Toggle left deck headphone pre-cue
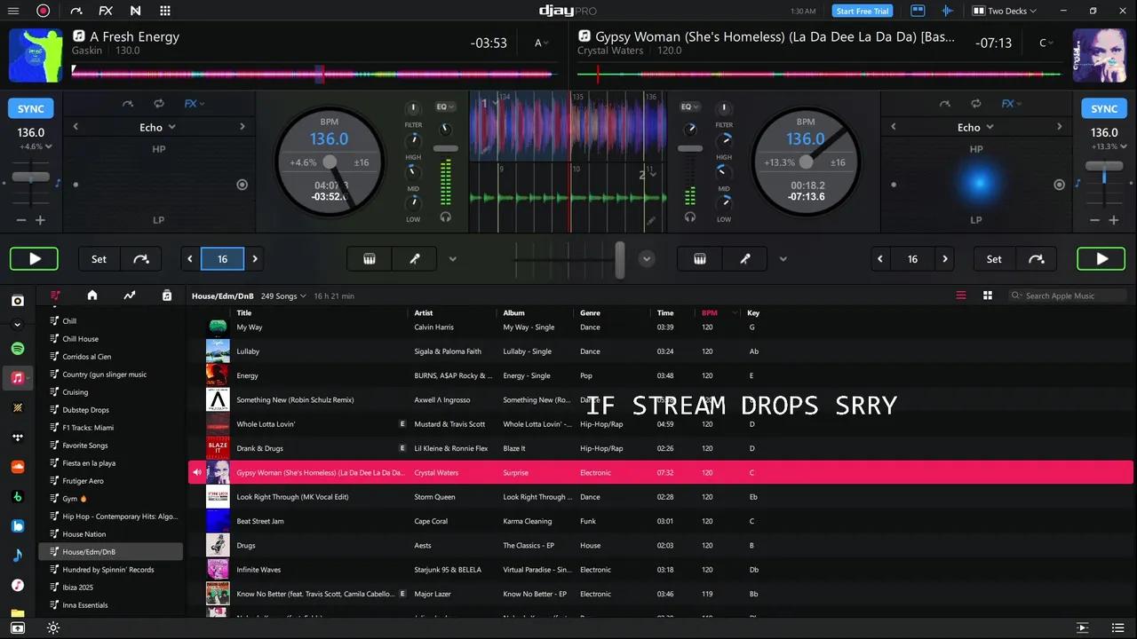 coord(445,217)
